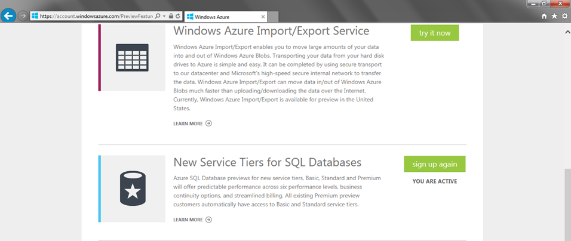The height and width of the screenshot is (241, 571).
Task: Open a new blank tab
Action: click(x=274, y=17)
